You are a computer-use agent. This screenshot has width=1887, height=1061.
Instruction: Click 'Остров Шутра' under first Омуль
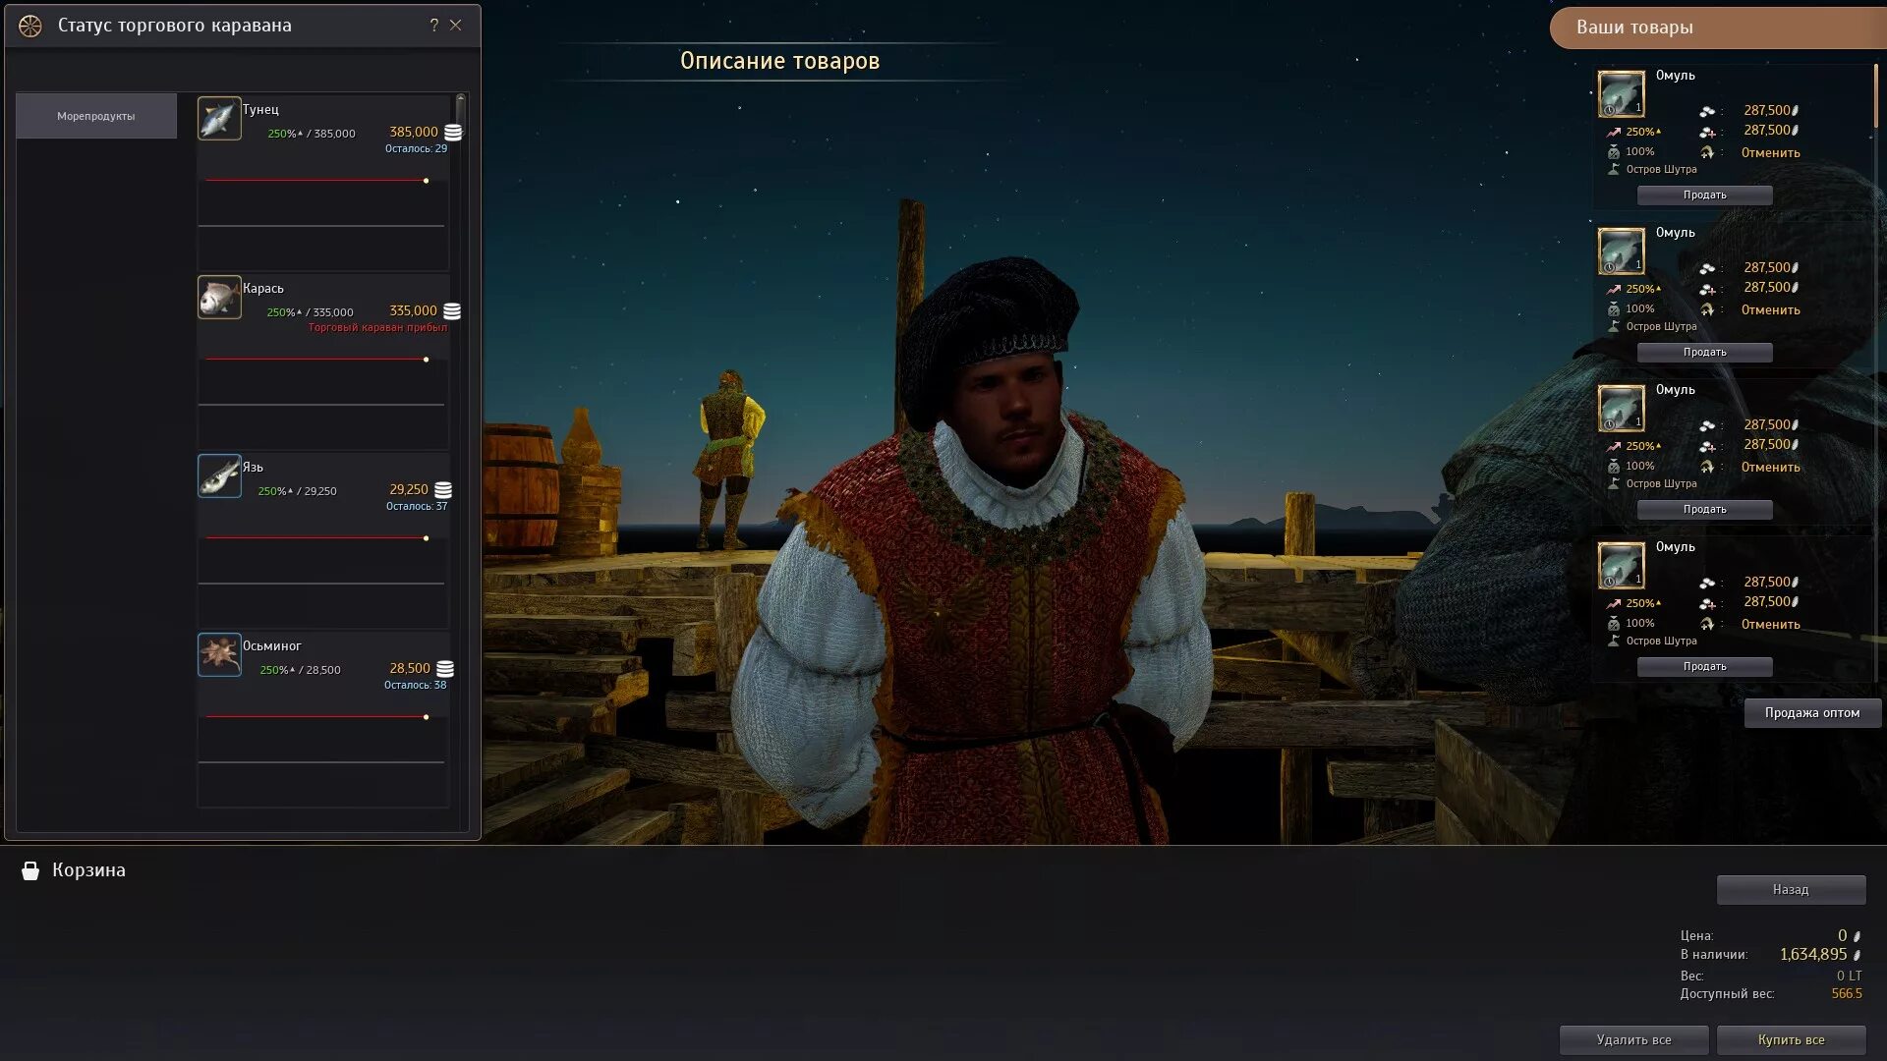click(1661, 169)
